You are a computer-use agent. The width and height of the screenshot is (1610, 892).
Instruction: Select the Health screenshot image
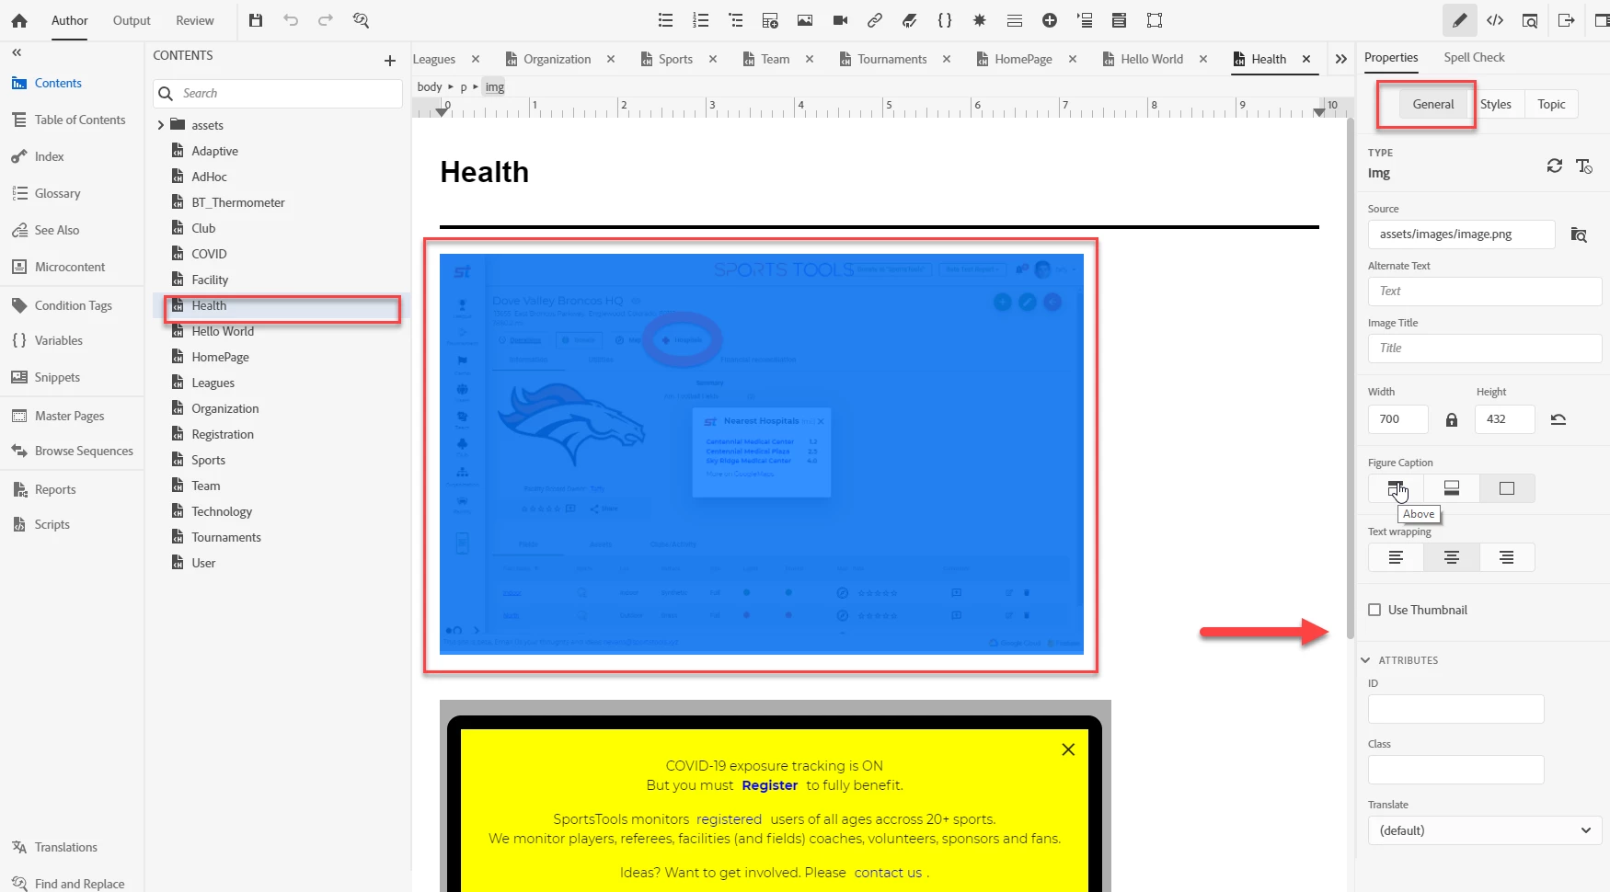click(x=762, y=454)
